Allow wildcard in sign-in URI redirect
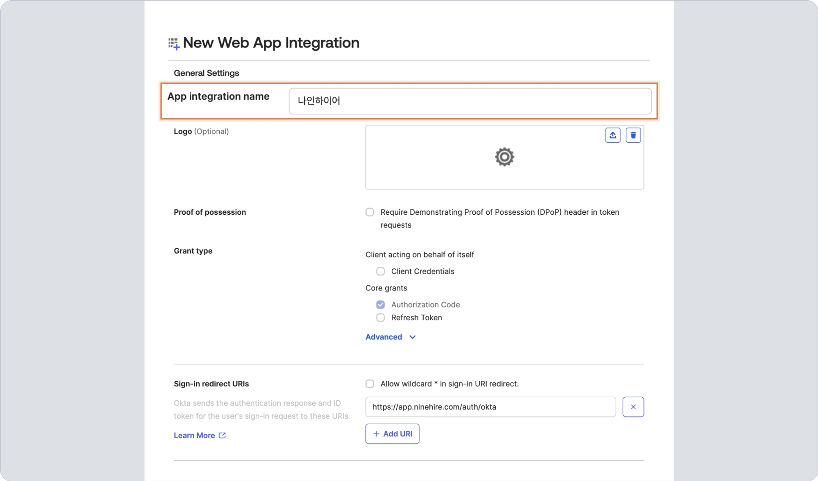The height and width of the screenshot is (481, 818). [370, 384]
